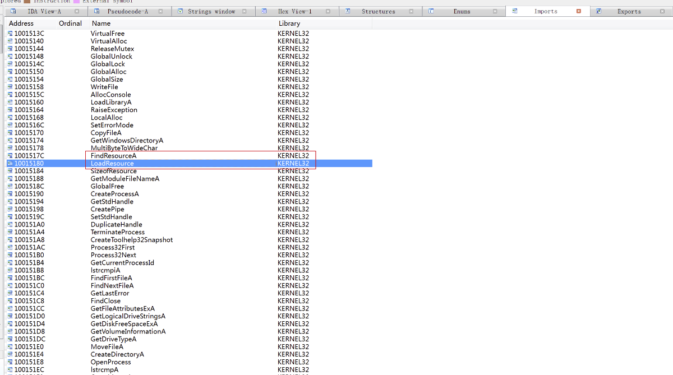Select the CreateProcessA import entry
Screen dimensions: 673x375
pos(114,194)
